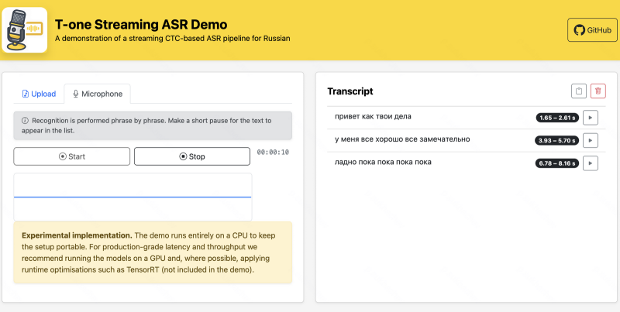620x312 pixels.
Task: Click the "T-one Streaming ASR Demo" heading
Action: pos(141,24)
